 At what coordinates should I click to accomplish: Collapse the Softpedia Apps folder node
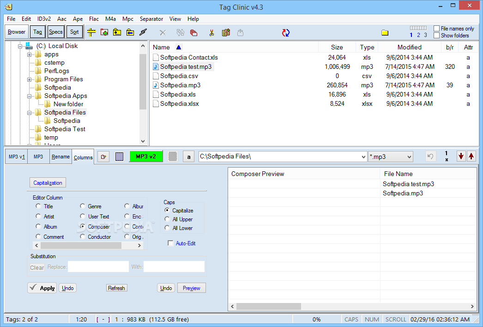coord(29,96)
